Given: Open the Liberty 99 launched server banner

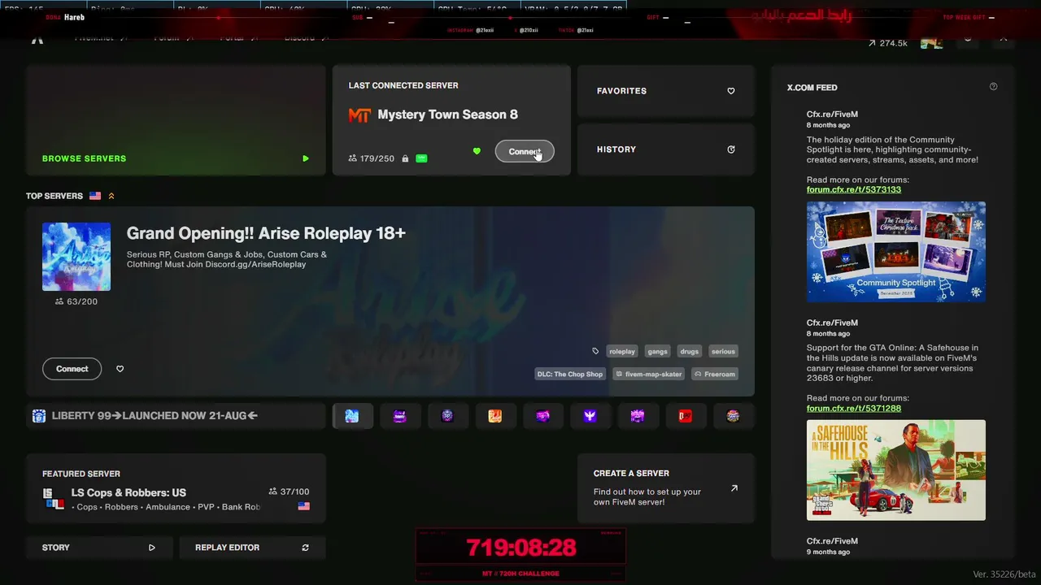Looking at the screenshot, I should (x=176, y=416).
